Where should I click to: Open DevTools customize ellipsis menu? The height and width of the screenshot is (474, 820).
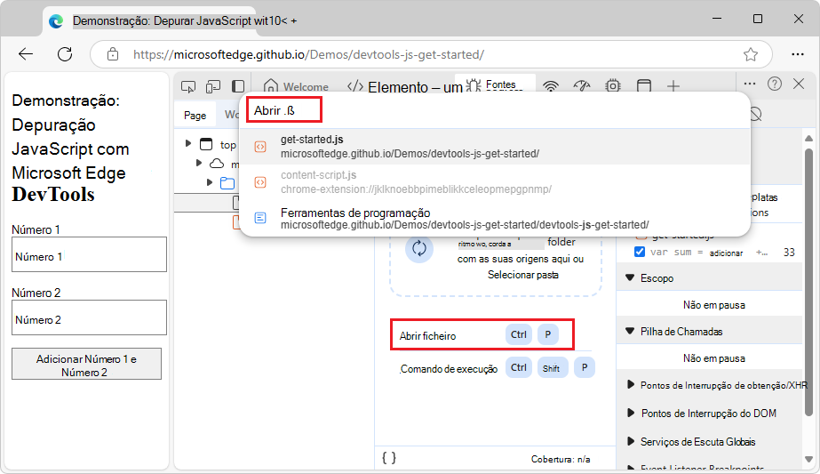pyautogui.click(x=750, y=84)
